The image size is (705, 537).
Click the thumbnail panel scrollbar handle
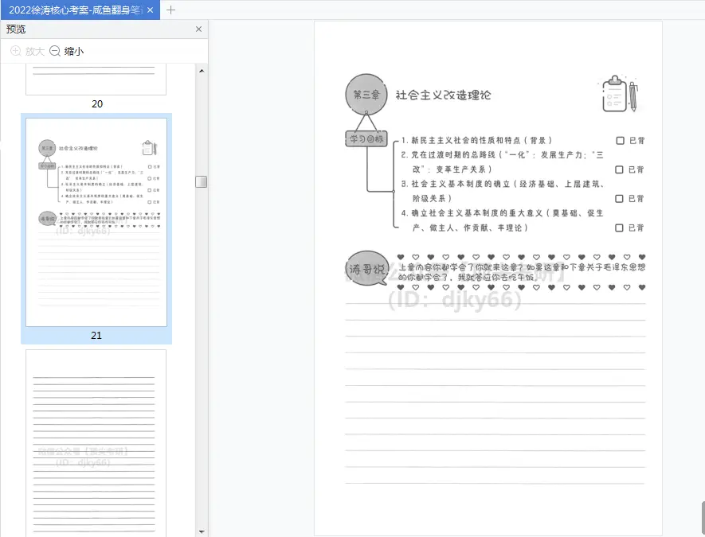202,181
